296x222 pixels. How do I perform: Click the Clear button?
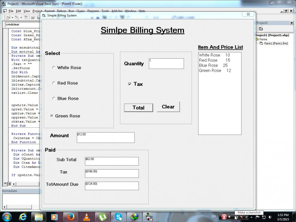(x=168, y=107)
